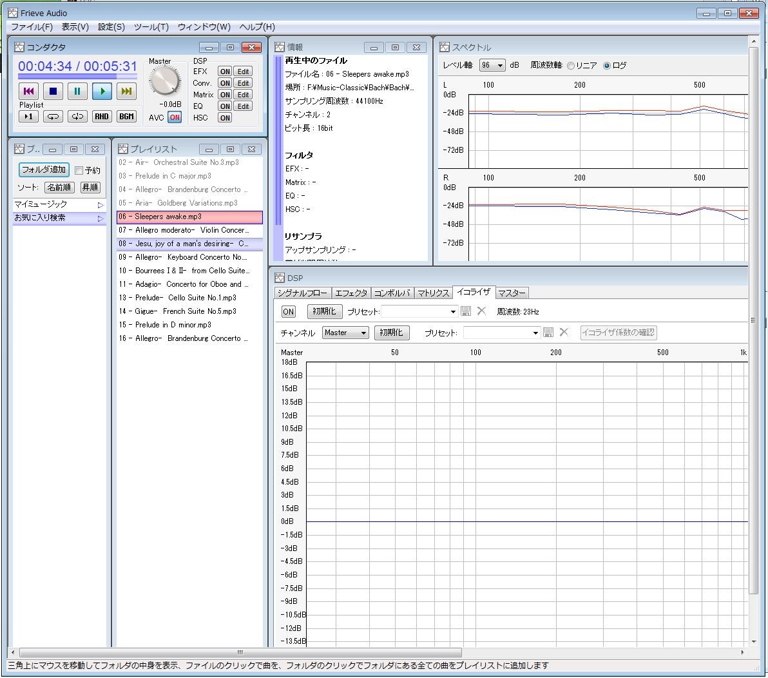Screen dimensions: 768x678
Task: Sort by 名前順 button
Action: tap(59, 187)
